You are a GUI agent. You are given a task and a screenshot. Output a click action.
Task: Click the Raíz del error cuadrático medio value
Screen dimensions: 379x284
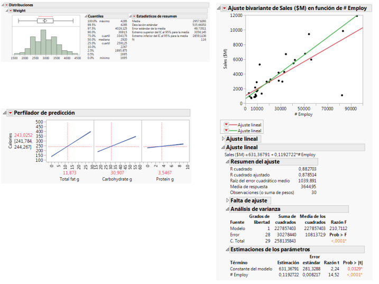[307, 181]
